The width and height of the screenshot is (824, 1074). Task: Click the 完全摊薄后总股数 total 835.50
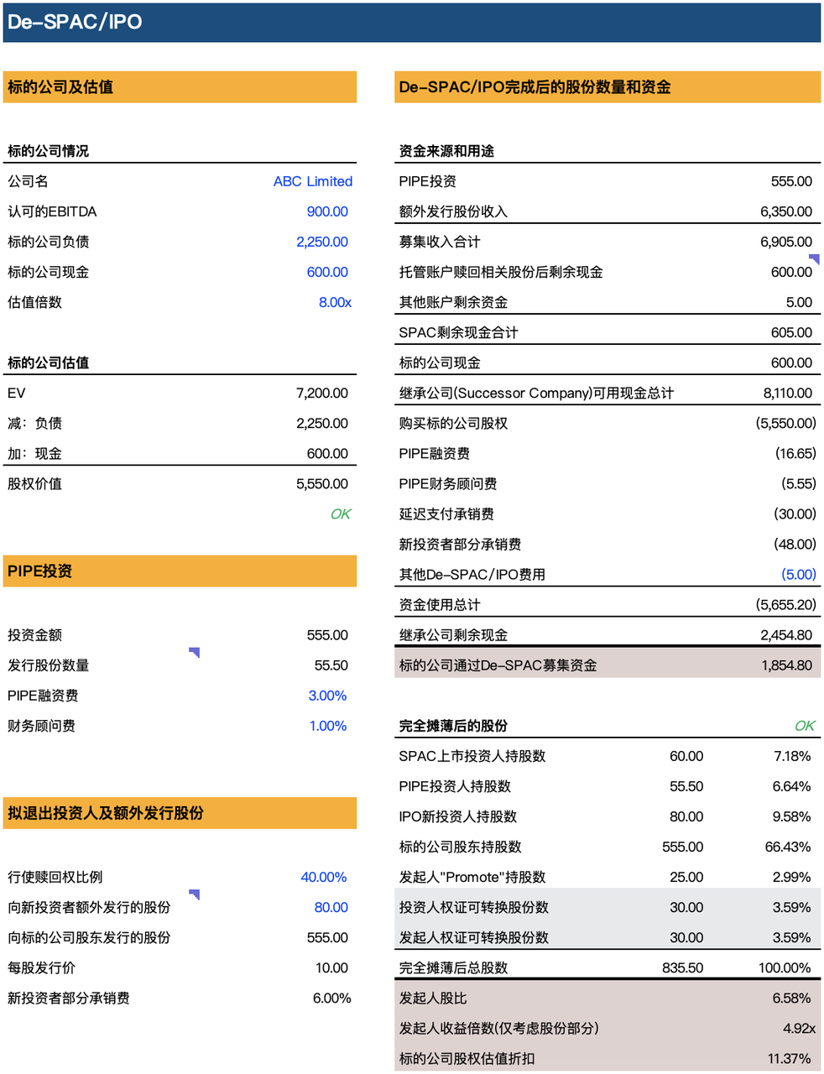[682, 967]
